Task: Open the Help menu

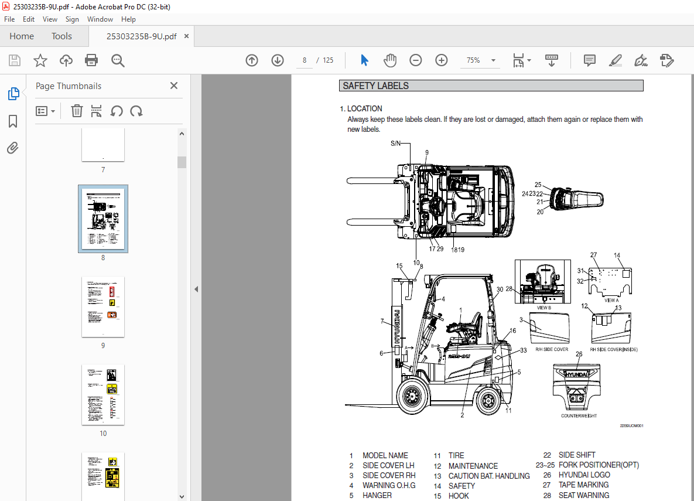Action: (128, 19)
